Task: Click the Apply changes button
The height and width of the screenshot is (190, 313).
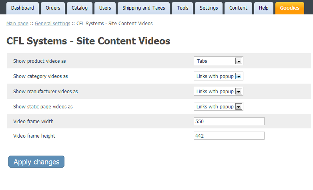Action: tap(36, 162)
